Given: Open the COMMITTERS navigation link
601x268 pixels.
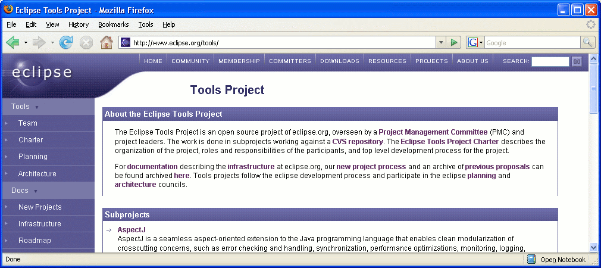Looking at the screenshot, I should pyautogui.click(x=290, y=61).
